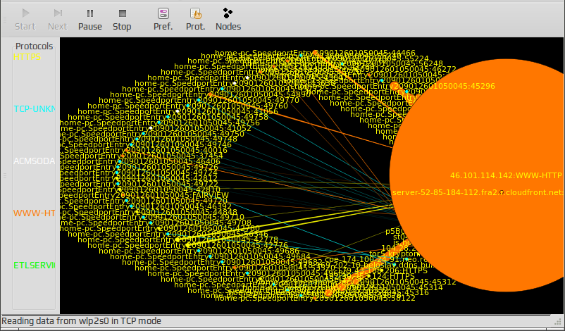The width and height of the screenshot is (565, 331).
Task: Click the status bar capture message
Action: [82, 321]
